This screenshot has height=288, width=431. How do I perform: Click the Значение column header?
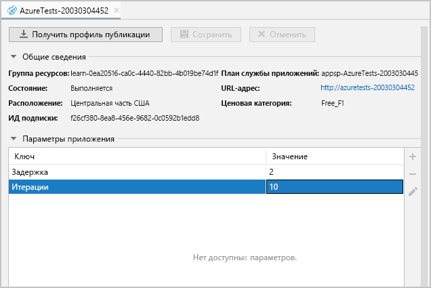[335, 157]
